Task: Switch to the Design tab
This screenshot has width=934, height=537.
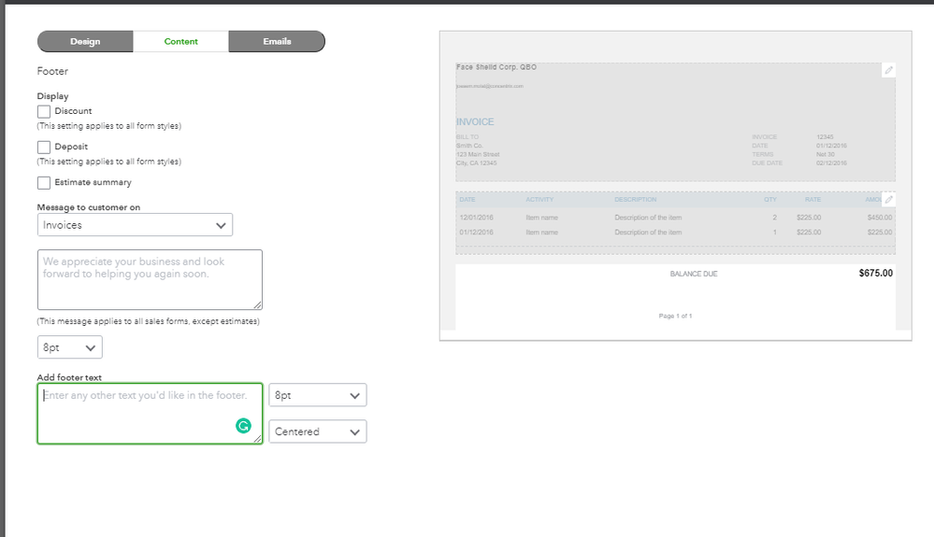Action: (x=85, y=42)
